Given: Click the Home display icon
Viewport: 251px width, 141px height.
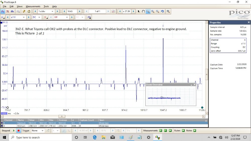Looking at the screenshot, I should [x=29, y=11].
